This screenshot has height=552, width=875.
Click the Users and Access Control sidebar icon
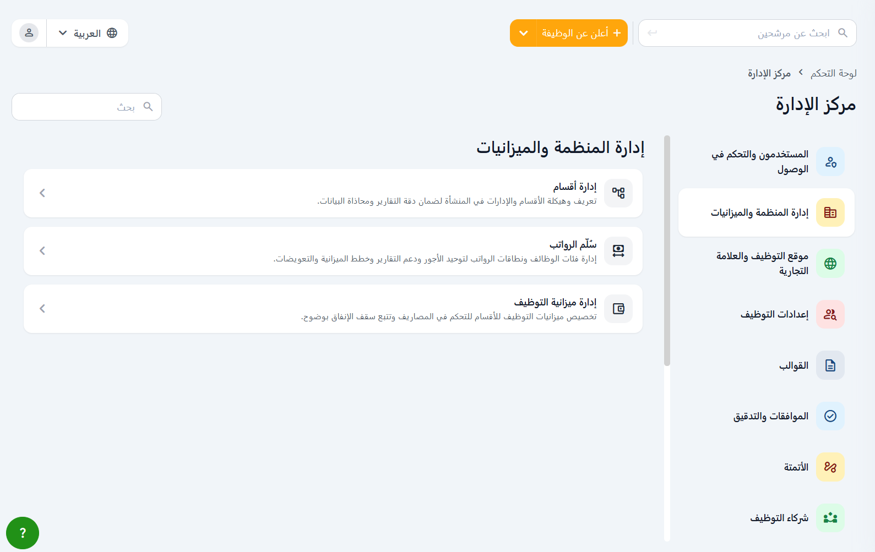click(830, 162)
